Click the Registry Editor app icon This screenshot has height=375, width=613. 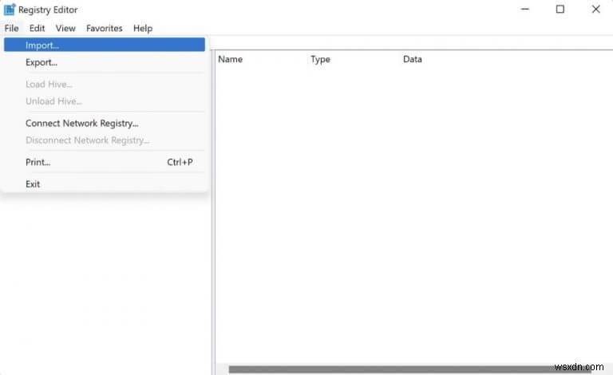(x=10, y=10)
